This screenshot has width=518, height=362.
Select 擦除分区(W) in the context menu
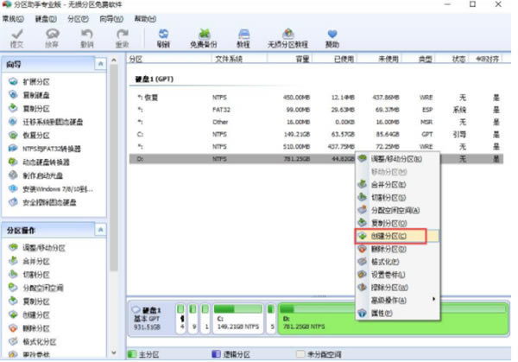tap(397, 288)
